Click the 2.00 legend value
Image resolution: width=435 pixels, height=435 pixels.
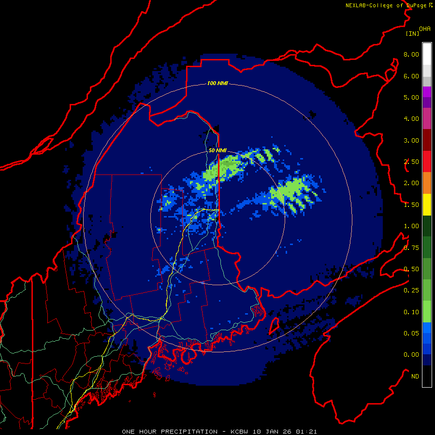point(411,183)
